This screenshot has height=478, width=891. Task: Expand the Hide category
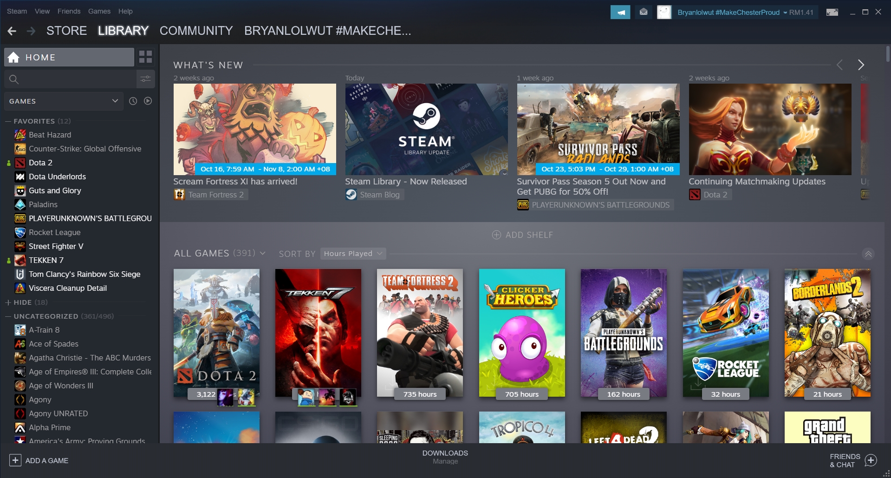[x=8, y=302]
